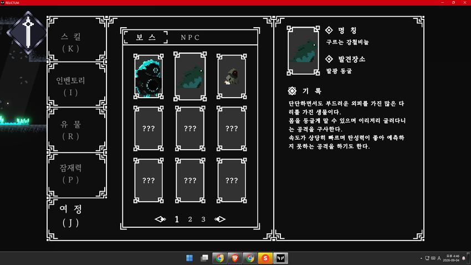471x265 pixels.
Task: Select the cyan glowing boss card
Action: 149,77
